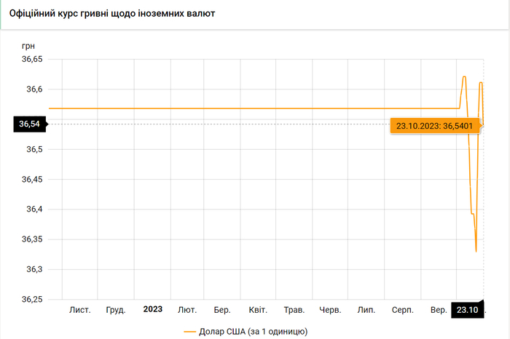Click the 36,3 y-axis value
The width and height of the screenshot is (510, 339).
coord(34,270)
